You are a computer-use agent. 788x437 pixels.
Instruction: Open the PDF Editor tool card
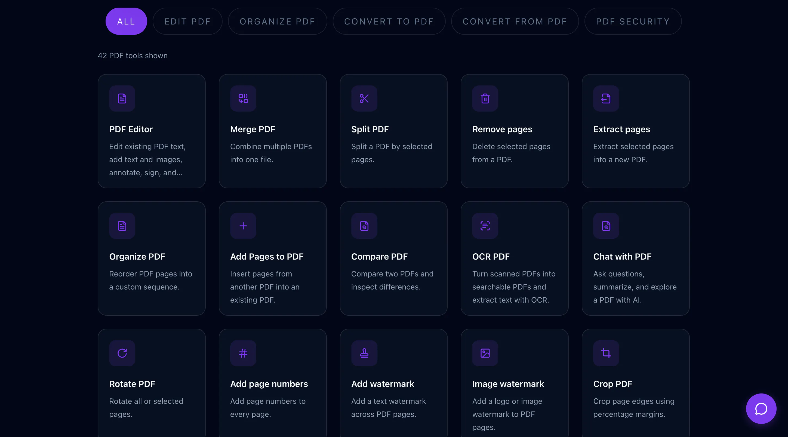click(152, 131)
